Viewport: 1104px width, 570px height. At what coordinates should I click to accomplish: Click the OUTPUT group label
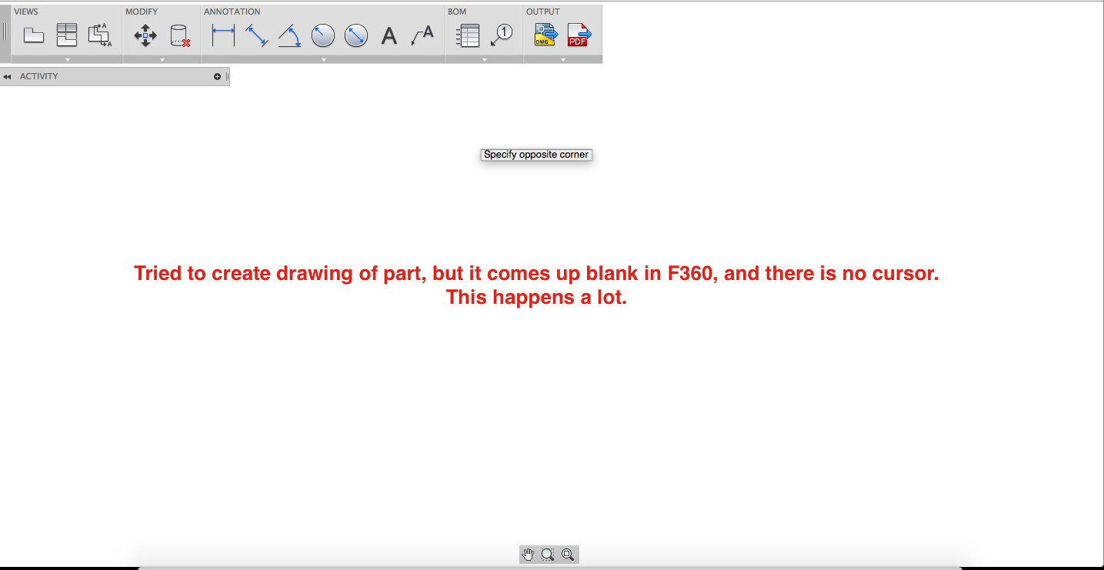pyautogui.click(x=543, y=12)
